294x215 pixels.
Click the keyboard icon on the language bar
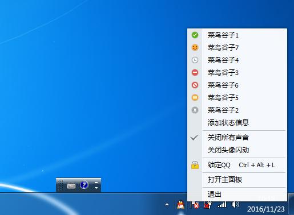click(x=71, y=186)
